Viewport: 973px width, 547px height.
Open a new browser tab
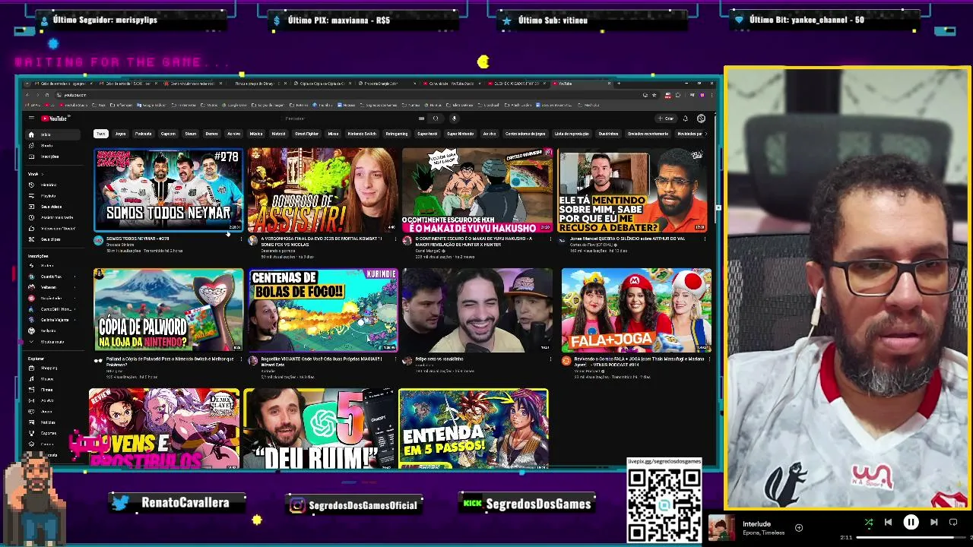pos(619,84)
